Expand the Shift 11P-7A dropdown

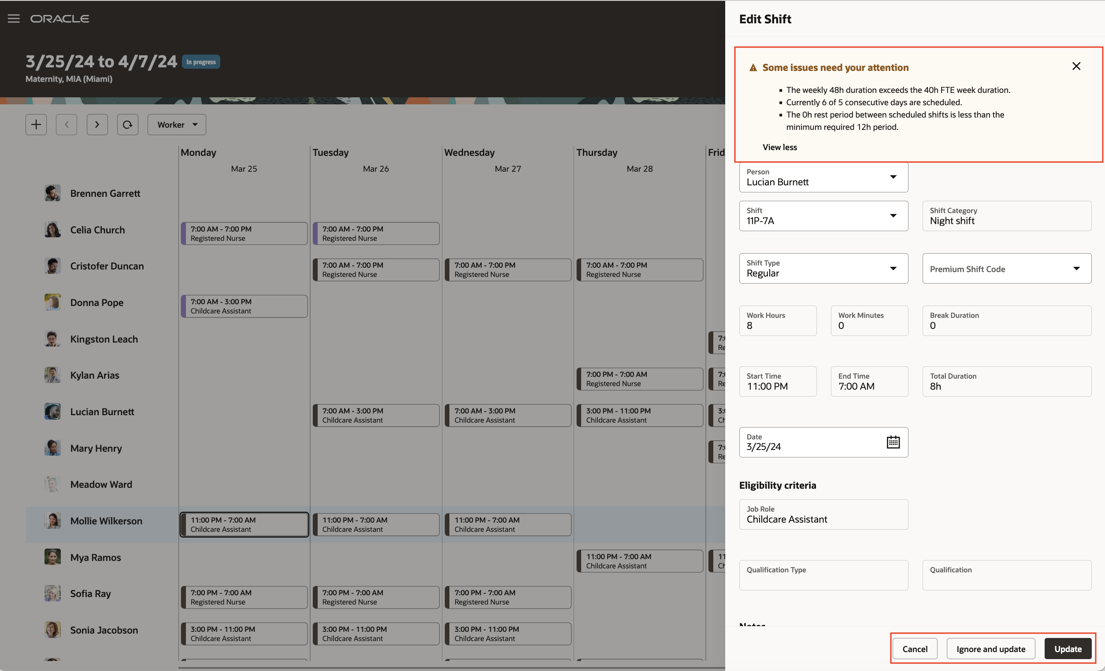[x=893, y=216]
